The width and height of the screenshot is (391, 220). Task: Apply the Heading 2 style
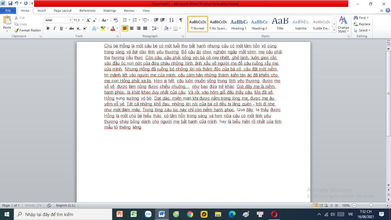click(259, 24)
